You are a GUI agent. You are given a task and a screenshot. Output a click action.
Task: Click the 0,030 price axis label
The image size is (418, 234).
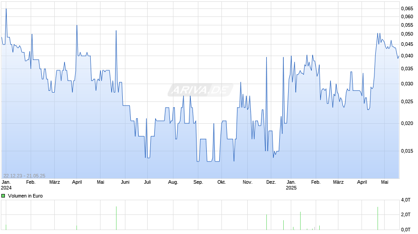pos(407,84)
